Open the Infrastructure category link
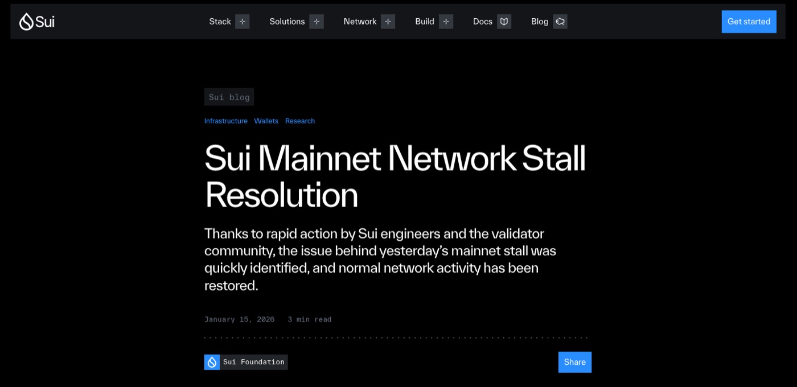 pos(226,121)
